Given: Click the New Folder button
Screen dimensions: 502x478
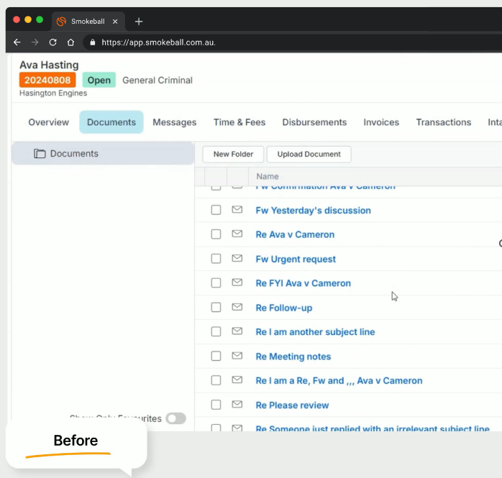Looking at the screenshot, I should pos(233,154).
